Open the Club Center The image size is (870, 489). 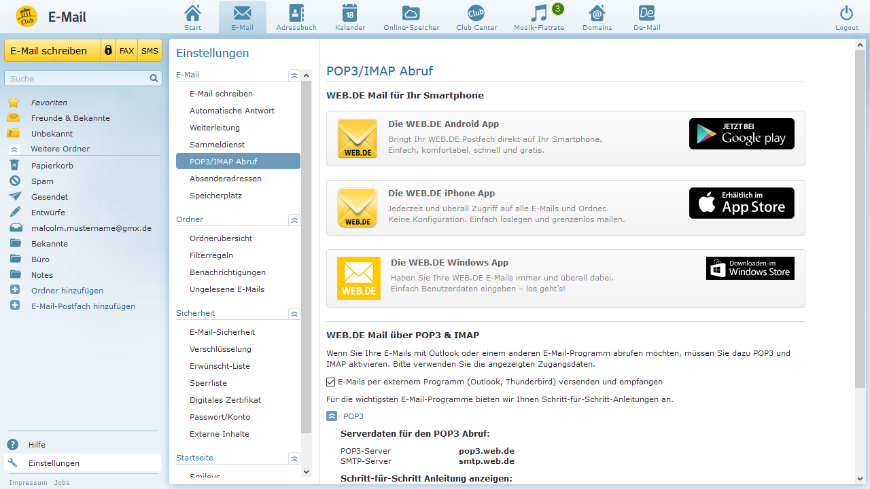[476, 17]
